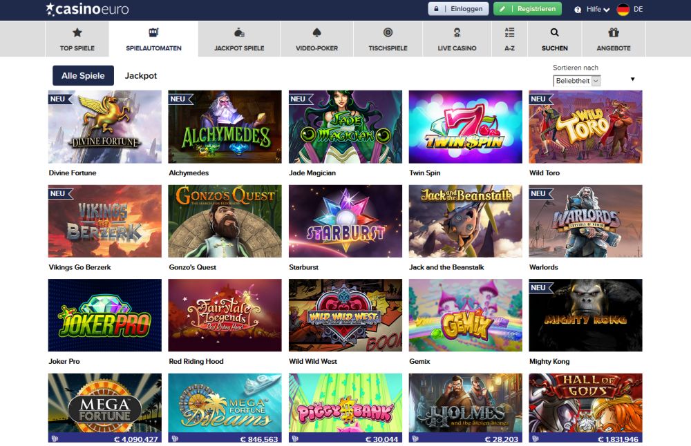The width and height of the screenshot is (691, 446).
Task: Click the question mark help icon
Action: click(x=578, y=10)
